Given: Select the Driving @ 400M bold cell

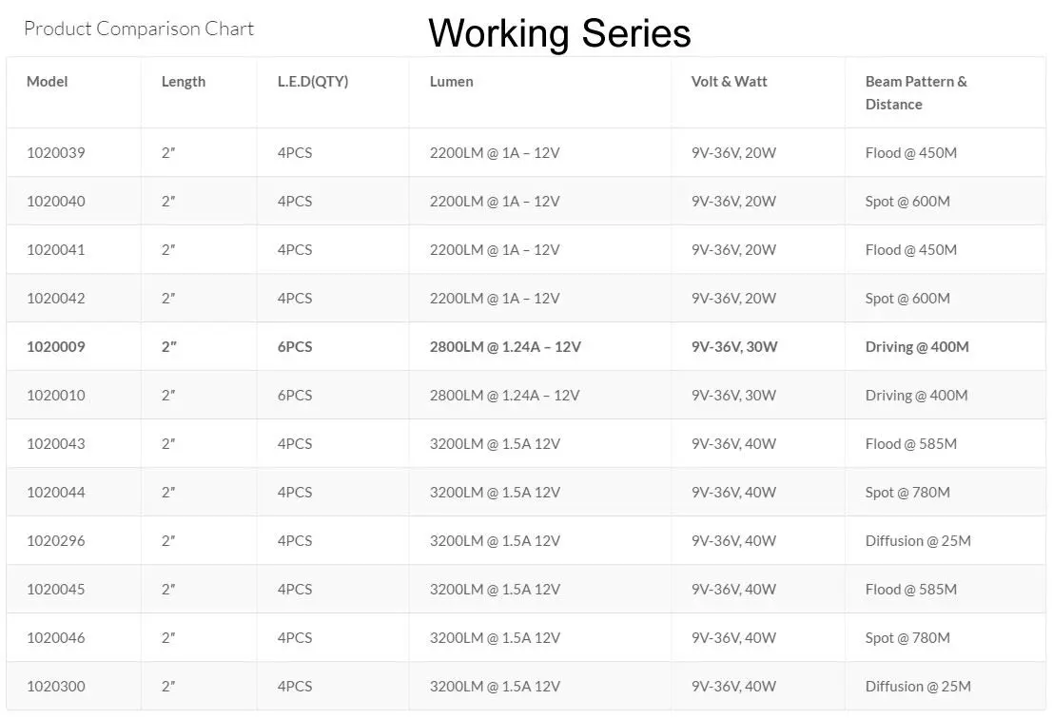Looking at the screenshot, I should 917,346.
